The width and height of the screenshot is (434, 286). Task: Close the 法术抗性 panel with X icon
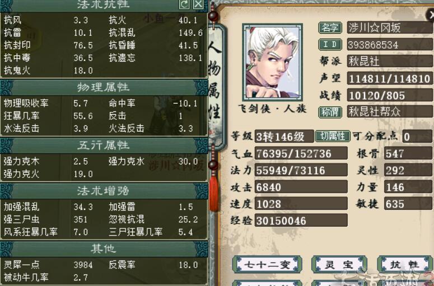pyautogui.click(x=198, y=4)
